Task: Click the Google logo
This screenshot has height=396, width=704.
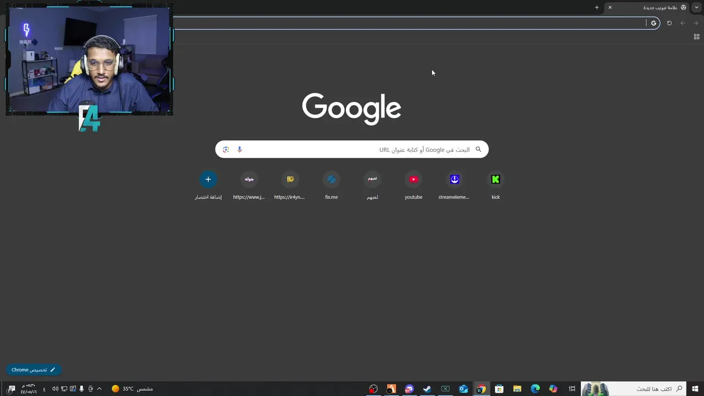Action: [x=351, y=108]
